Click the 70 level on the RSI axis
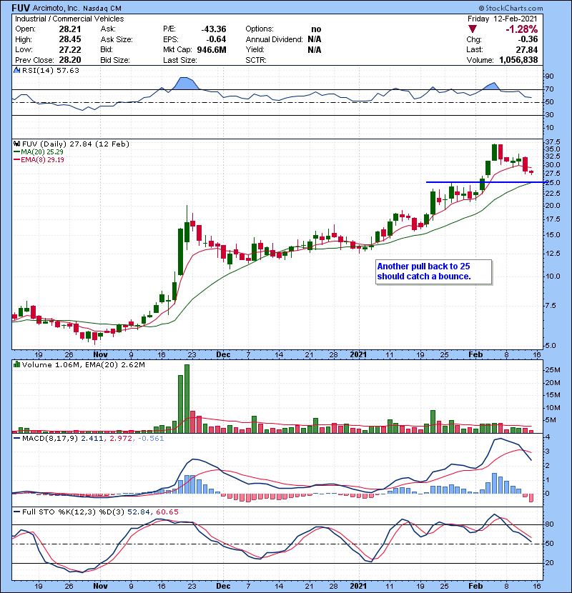This screenshot has height=593, width=572. tap(549, 89)
